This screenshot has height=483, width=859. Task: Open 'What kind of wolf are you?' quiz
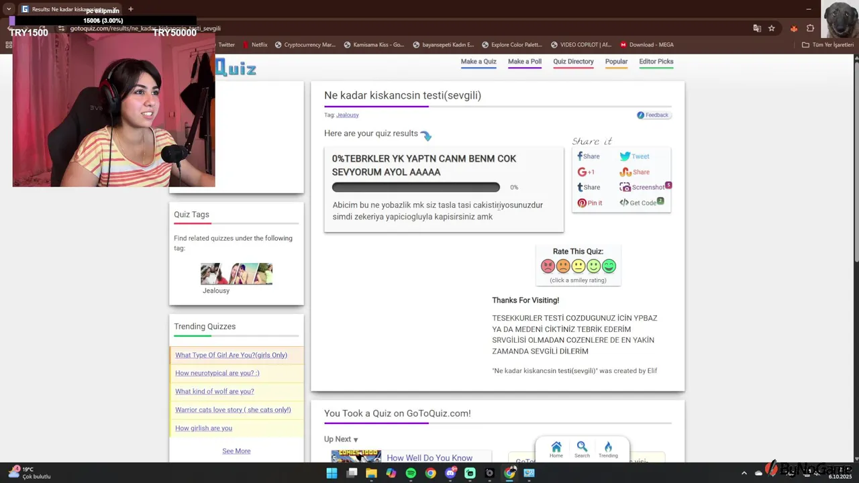click(214, 391)
